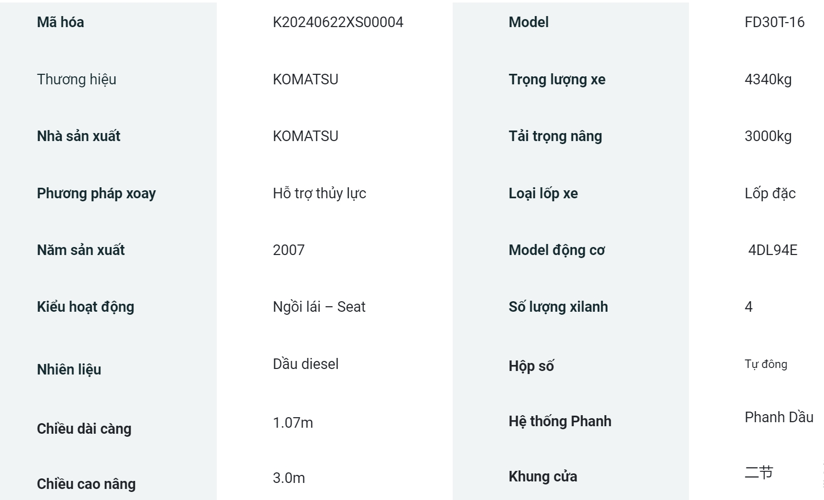
Task: Select the code K20240622XS00004
Action: pyautogui.click(x=338, y=22)
